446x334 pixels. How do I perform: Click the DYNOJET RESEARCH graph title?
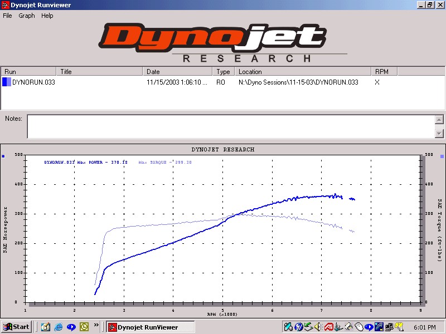[222, 149]
